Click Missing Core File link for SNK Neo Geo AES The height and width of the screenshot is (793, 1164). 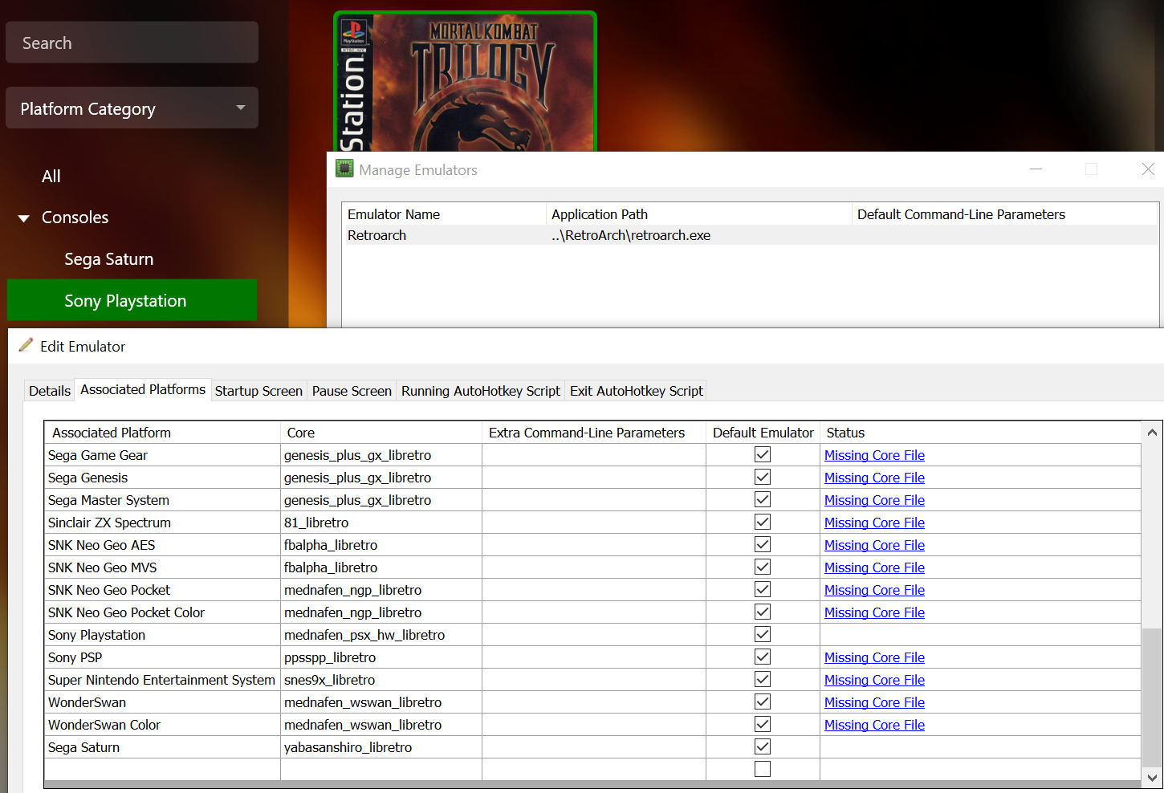coord(874,545)
